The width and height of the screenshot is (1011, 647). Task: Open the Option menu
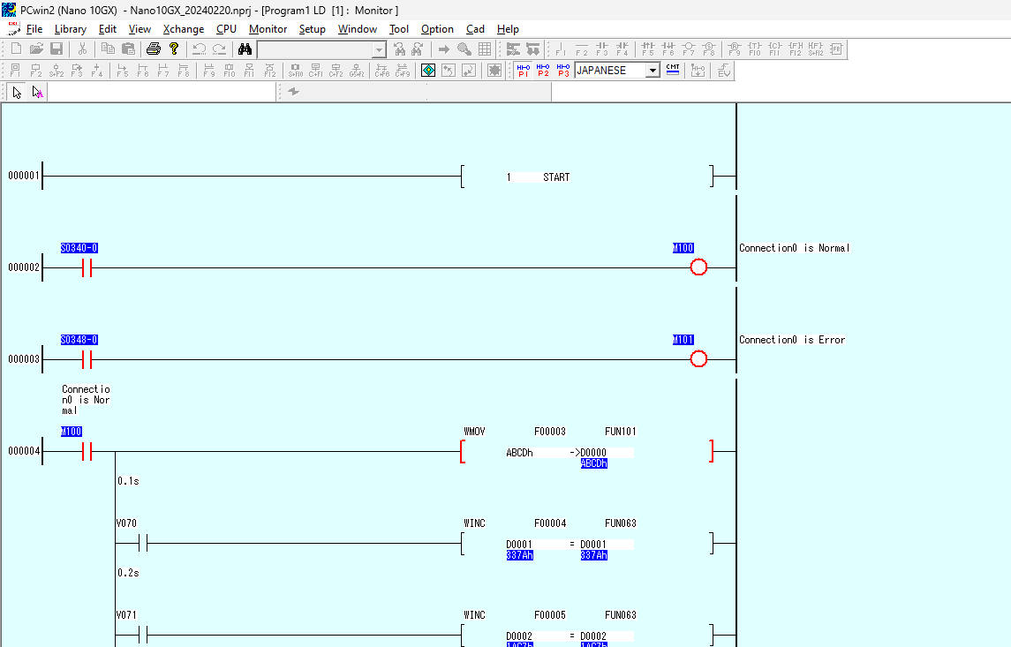coord(437,29)
